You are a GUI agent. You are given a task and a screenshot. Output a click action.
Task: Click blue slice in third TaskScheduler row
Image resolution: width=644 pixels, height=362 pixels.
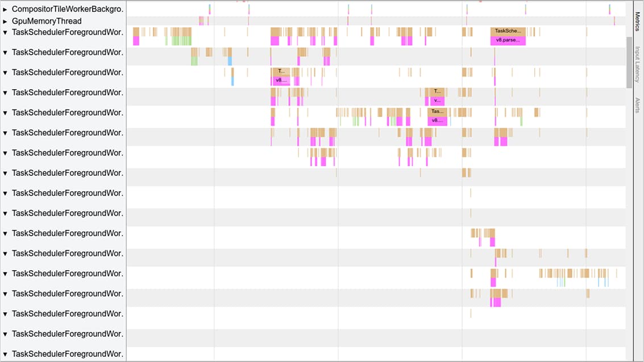coord(232,81)
